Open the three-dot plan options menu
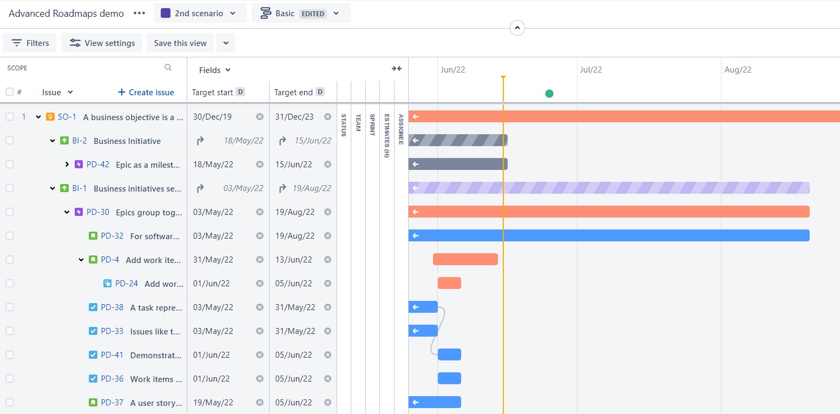The image size is (840, 414). (x=139, y=14)
